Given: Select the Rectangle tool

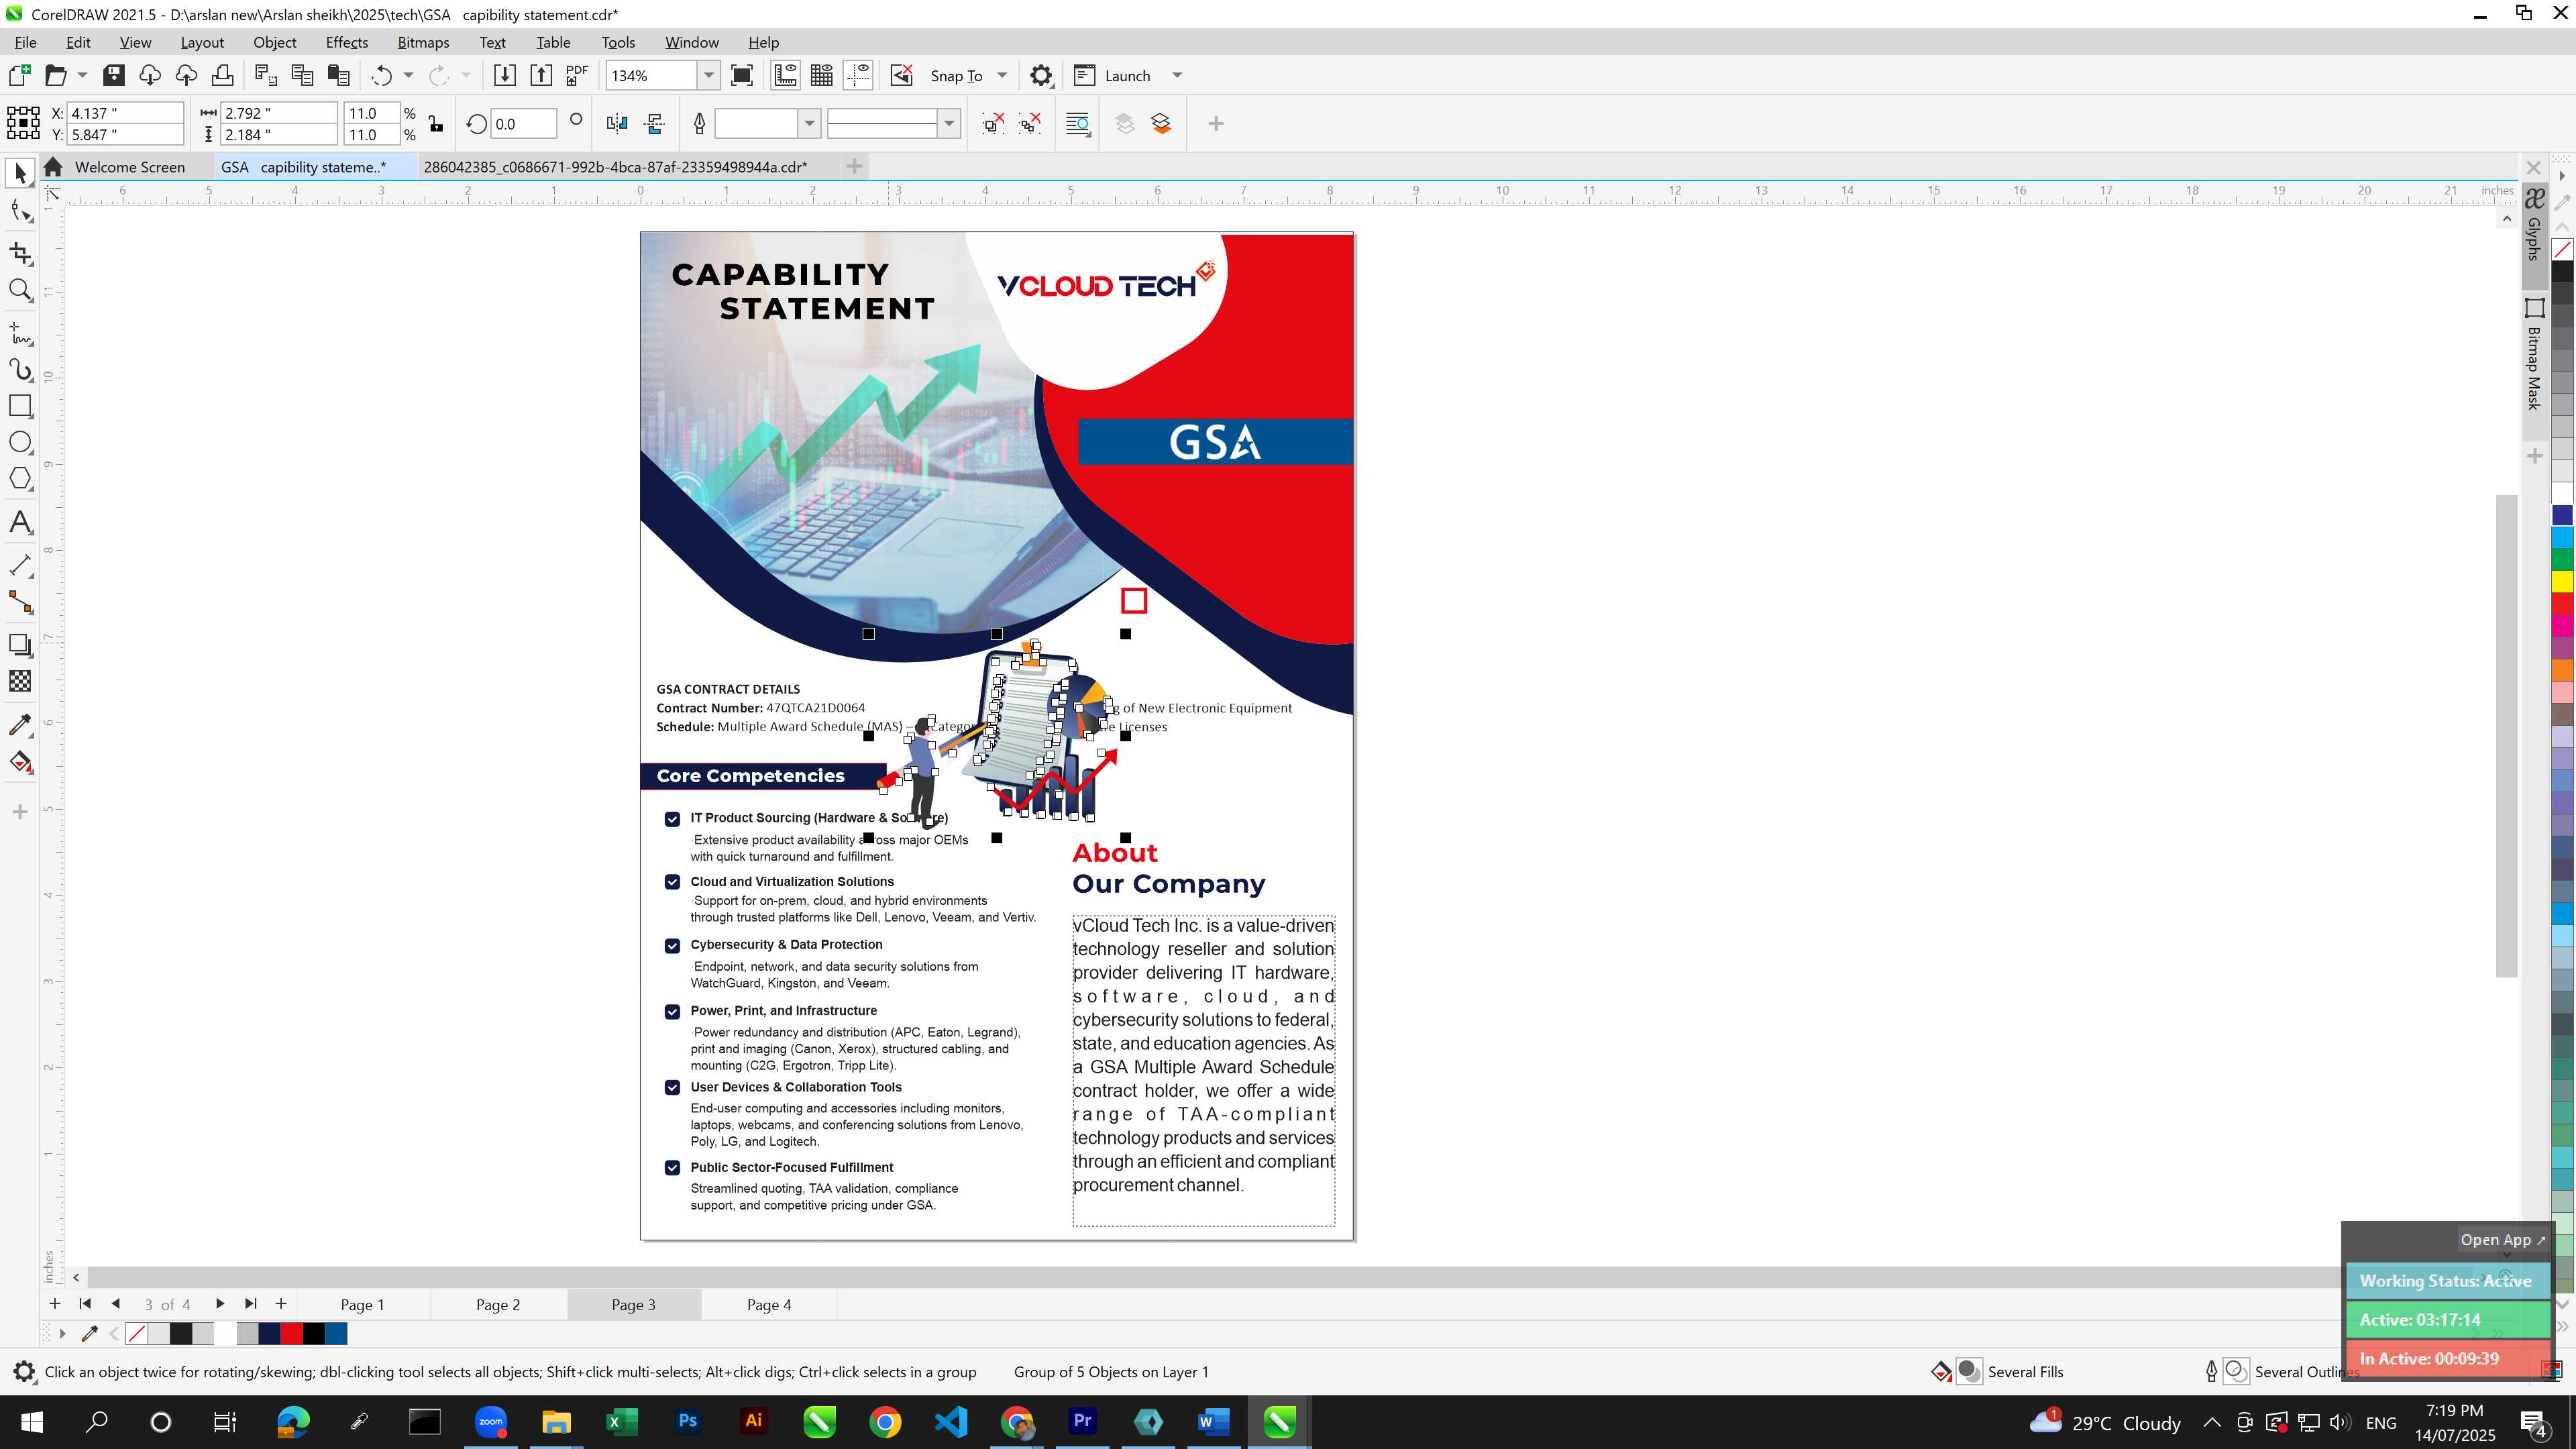Looking at the screenshot, I should click(20, 405).
